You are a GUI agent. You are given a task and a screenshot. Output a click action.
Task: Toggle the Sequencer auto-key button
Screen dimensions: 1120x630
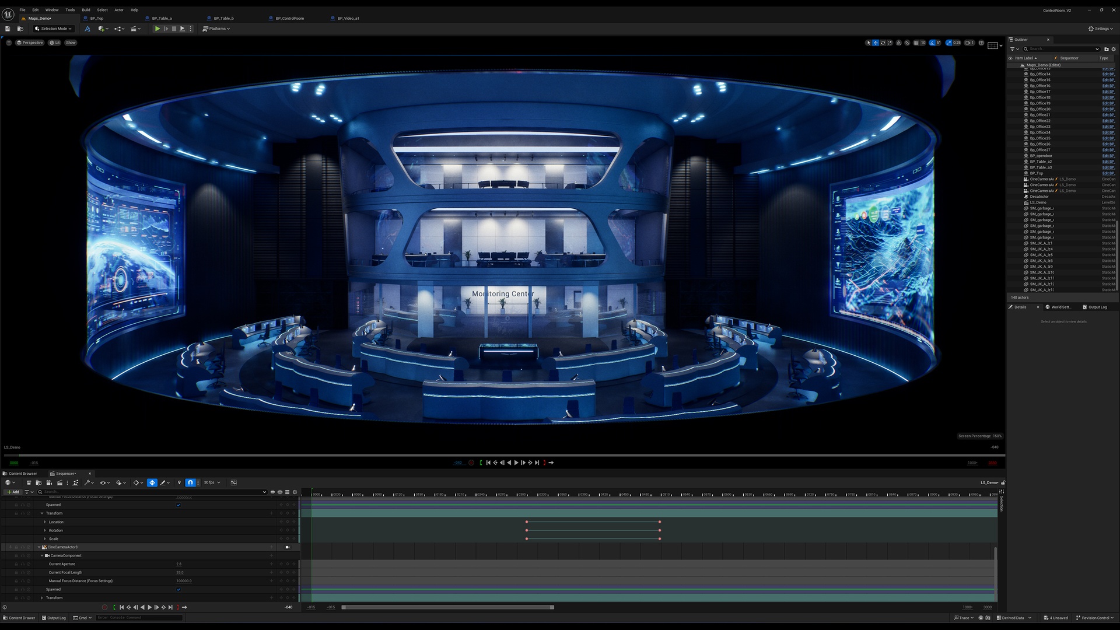[152, 483]
